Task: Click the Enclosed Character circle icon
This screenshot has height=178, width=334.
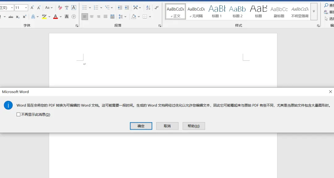Action: pyautogui.click(x=74, y=16)
